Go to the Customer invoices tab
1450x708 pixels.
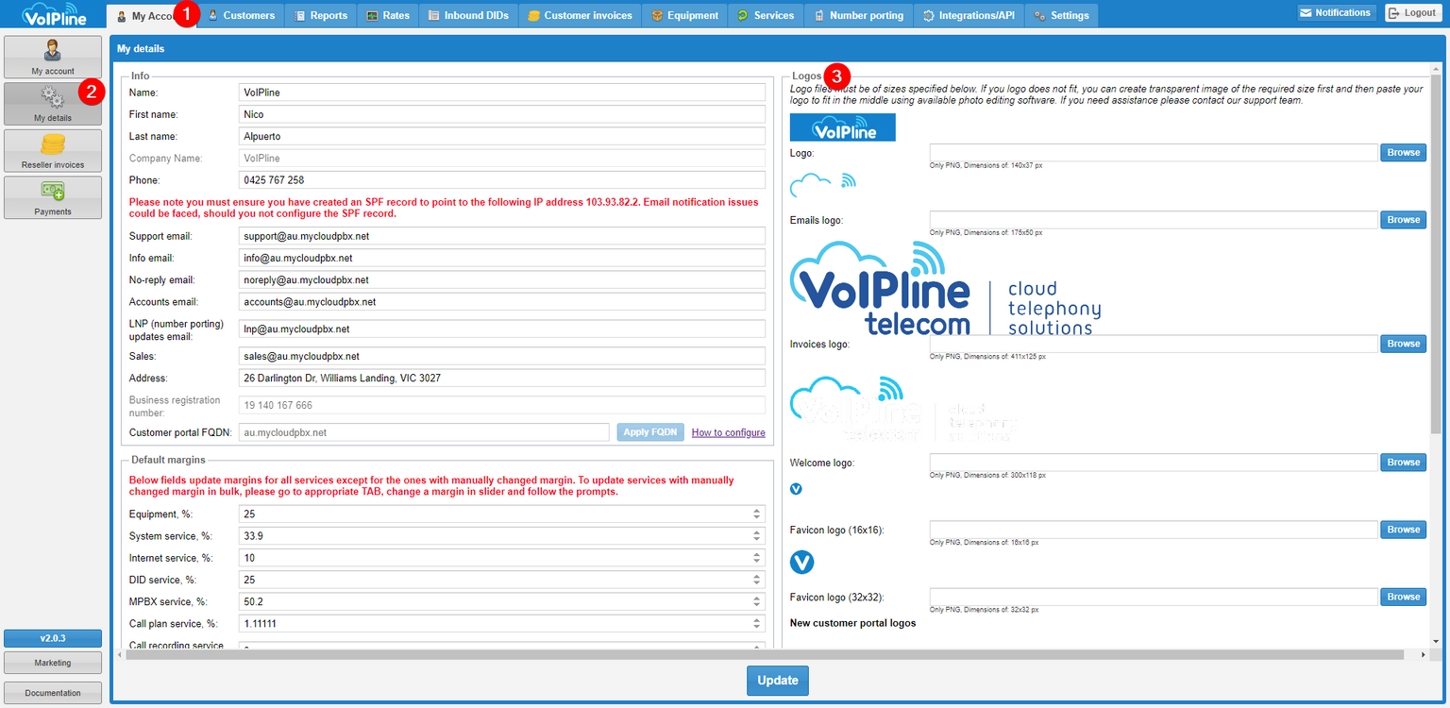(580, 15)
